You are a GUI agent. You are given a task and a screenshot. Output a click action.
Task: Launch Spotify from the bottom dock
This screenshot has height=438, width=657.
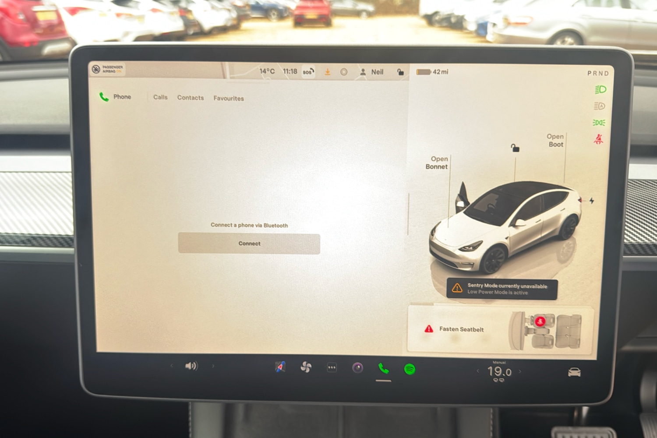coord(408,369)
